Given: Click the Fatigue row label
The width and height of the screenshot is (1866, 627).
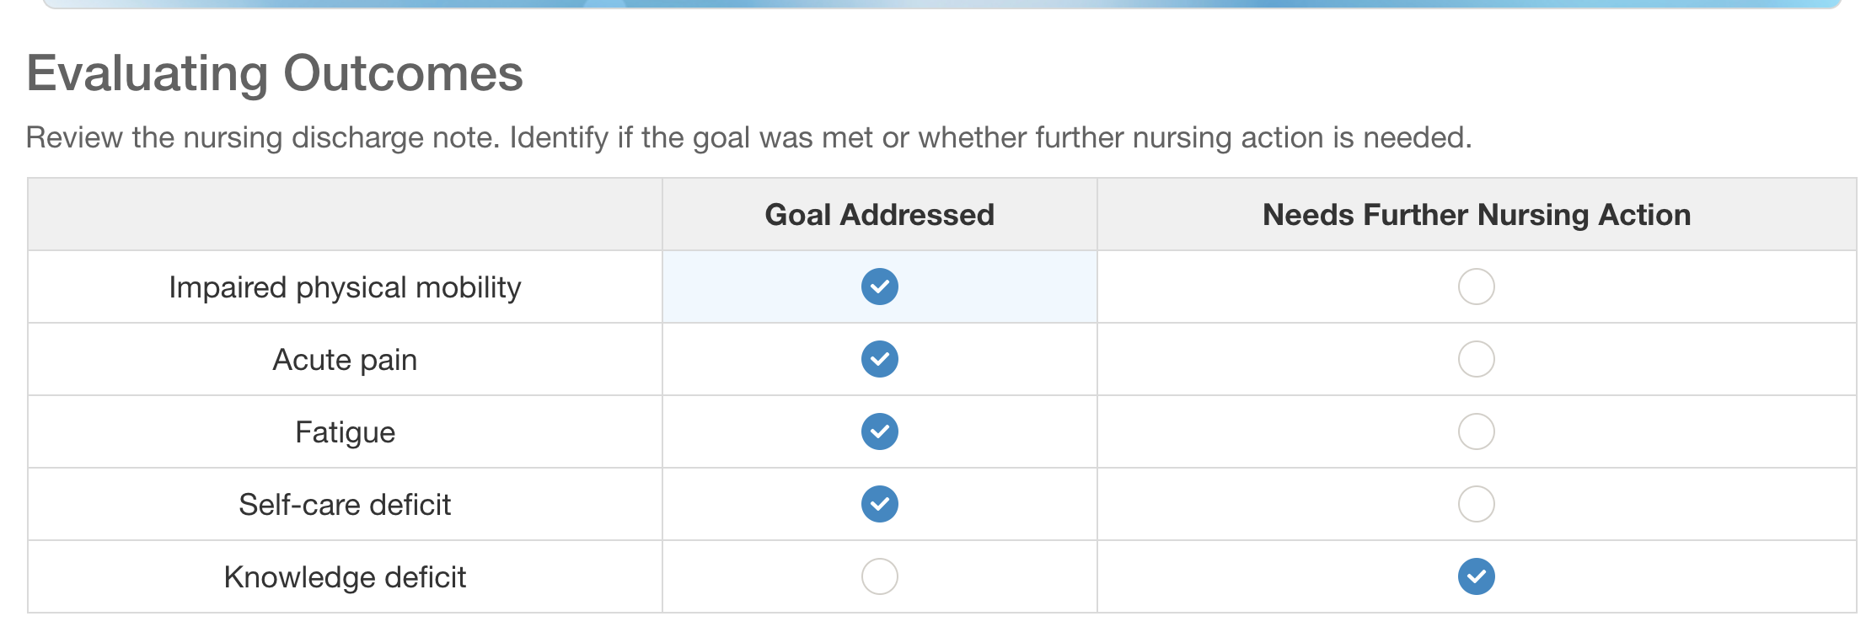Looking at the screenshot, I should (x=345, y=432).
